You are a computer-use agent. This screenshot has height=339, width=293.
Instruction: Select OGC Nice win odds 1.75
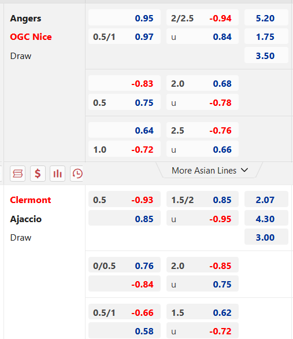click(x=266, y=37)
